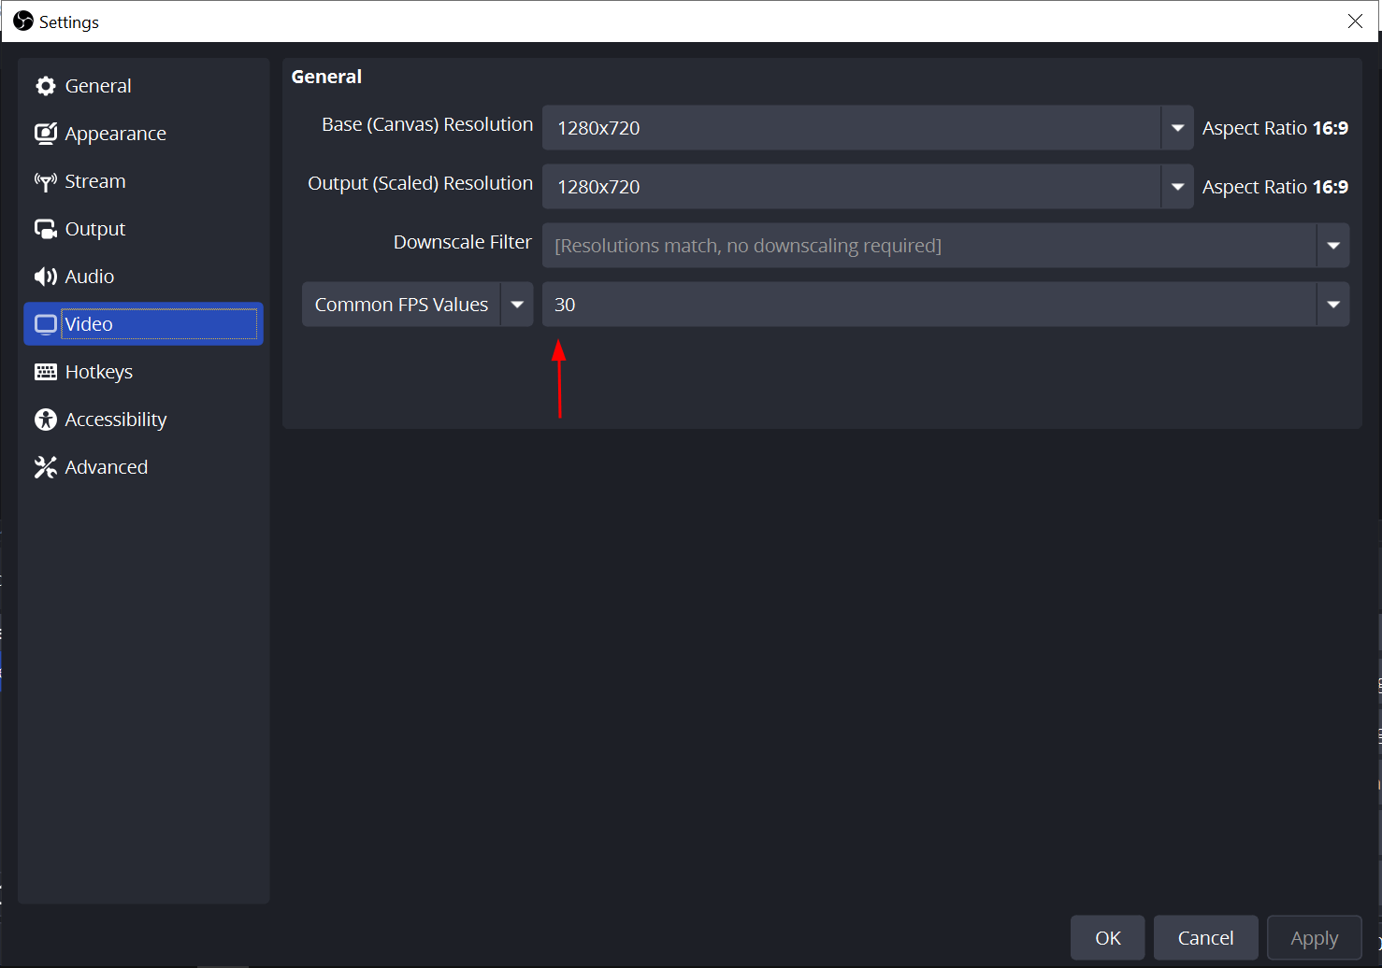The image size is (1382, 968).
Task: Cancel the settings dialog
Action: (x=1205, y=938)
